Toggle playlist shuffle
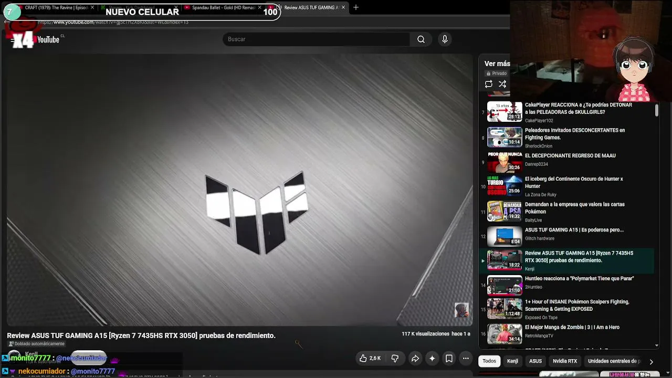This screenshot has height=378, width=672. pyautogui.click(x=502, y=84)
